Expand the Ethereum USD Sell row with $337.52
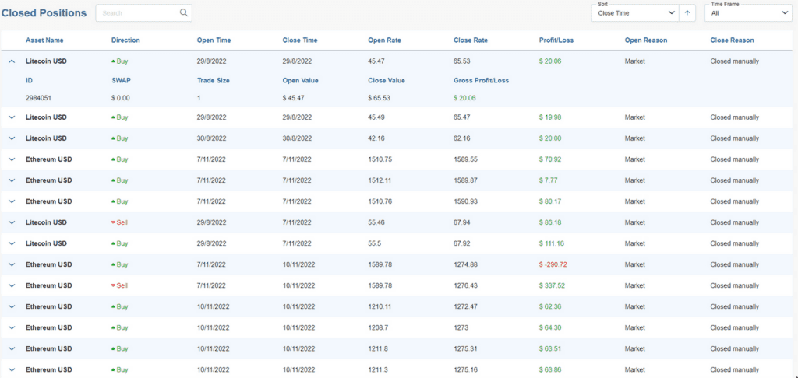Screen dimensions: 798x378 pos(12,285)
